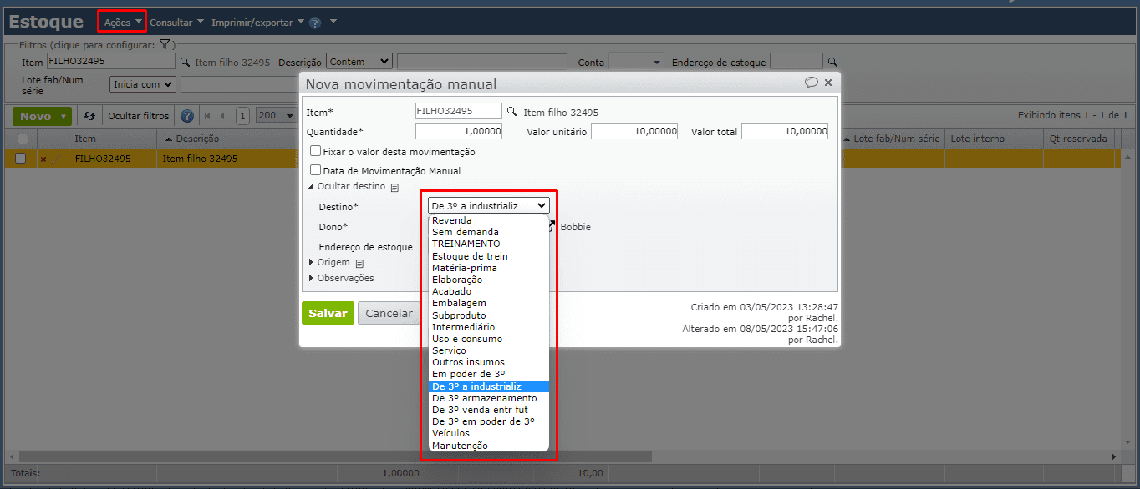The height and width of the screenshot is (489, 1140).
Task: Open the Imprimir/exportar menu
Action: pyautogui.click(x=257, y=23)
